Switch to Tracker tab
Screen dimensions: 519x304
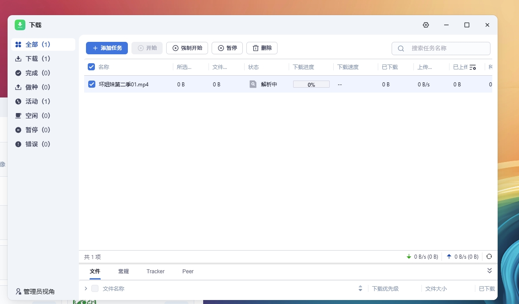coord(155,271)
